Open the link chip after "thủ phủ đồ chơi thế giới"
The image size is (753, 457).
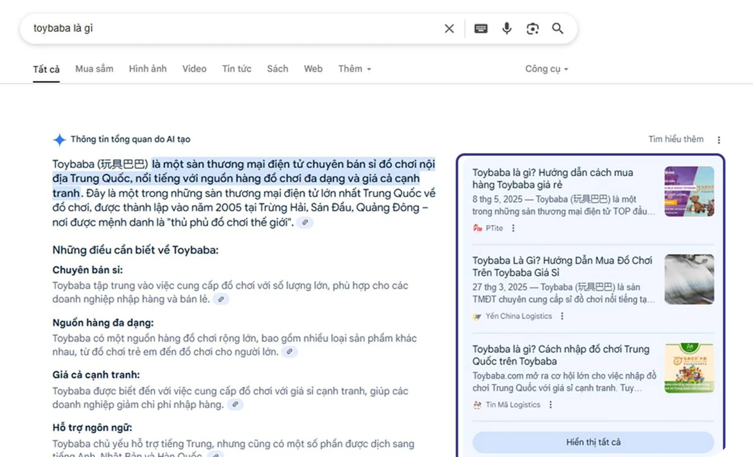[305, 222]
